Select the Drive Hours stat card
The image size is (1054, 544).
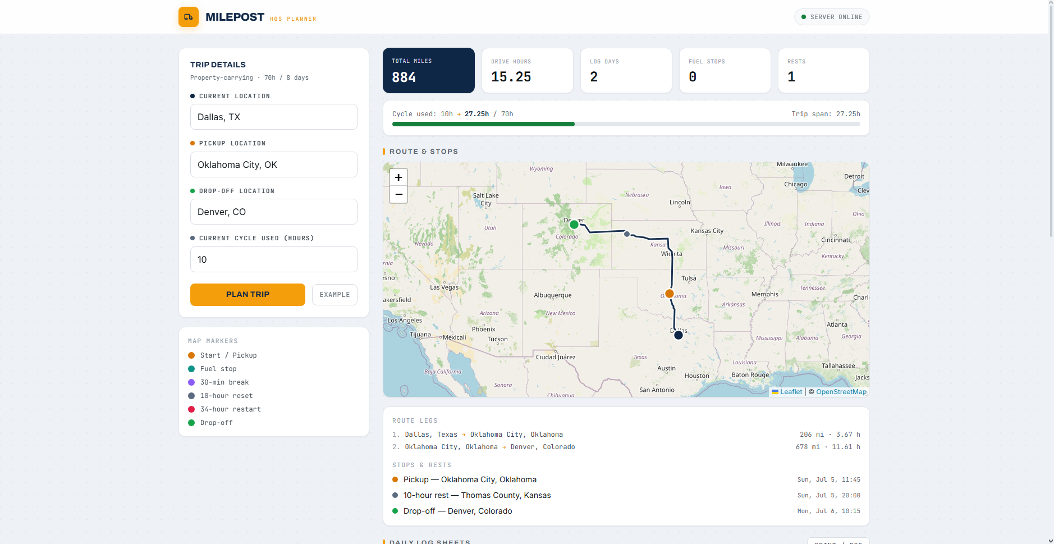coord(528,70)
